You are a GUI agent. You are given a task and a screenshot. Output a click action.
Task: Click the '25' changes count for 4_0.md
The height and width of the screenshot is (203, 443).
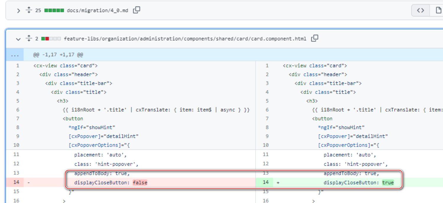point(38,11)
